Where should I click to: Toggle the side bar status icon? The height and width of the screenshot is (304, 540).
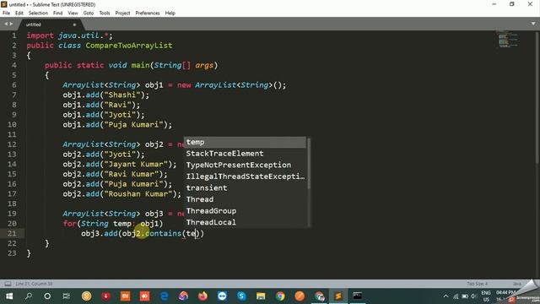point(8,284)
